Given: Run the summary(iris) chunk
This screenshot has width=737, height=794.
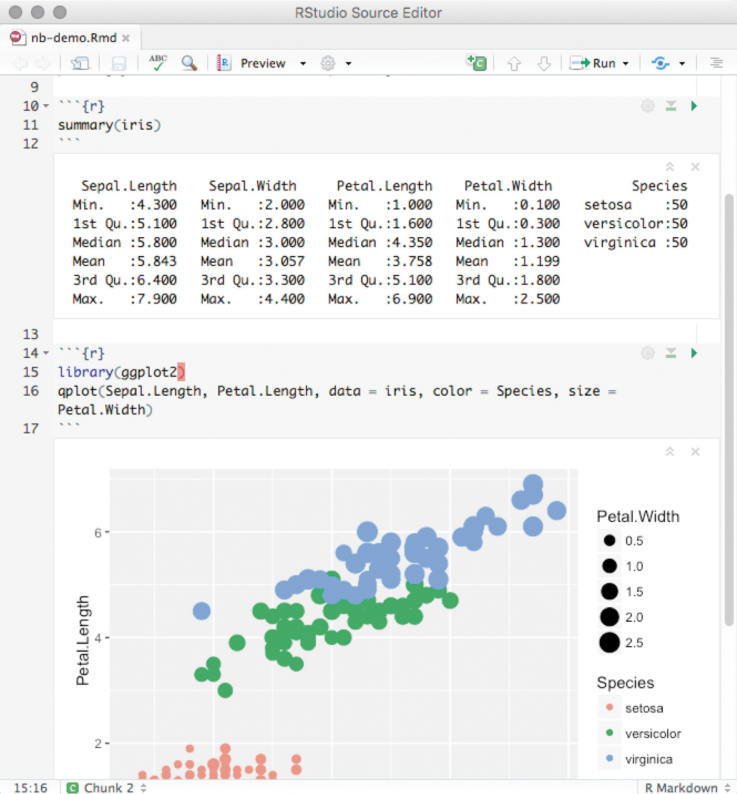Looking at the screenshot, I should point(694,106).
